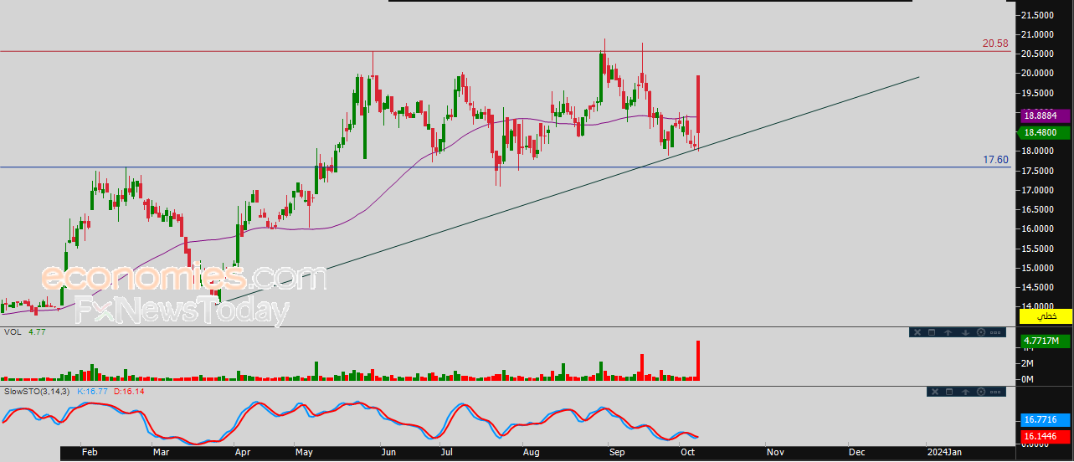Screen dimensions: 1074x462
Task: Open more options for the SlowSTO panel
Action: click(995, 392)
